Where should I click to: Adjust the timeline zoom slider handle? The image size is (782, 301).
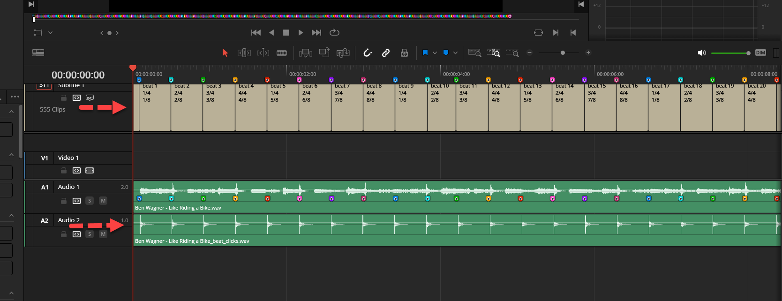(563, 53)
